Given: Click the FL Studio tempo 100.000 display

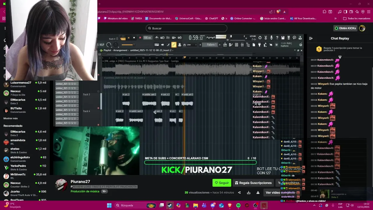Looking at the screenshot, I should tap(148, 38).
